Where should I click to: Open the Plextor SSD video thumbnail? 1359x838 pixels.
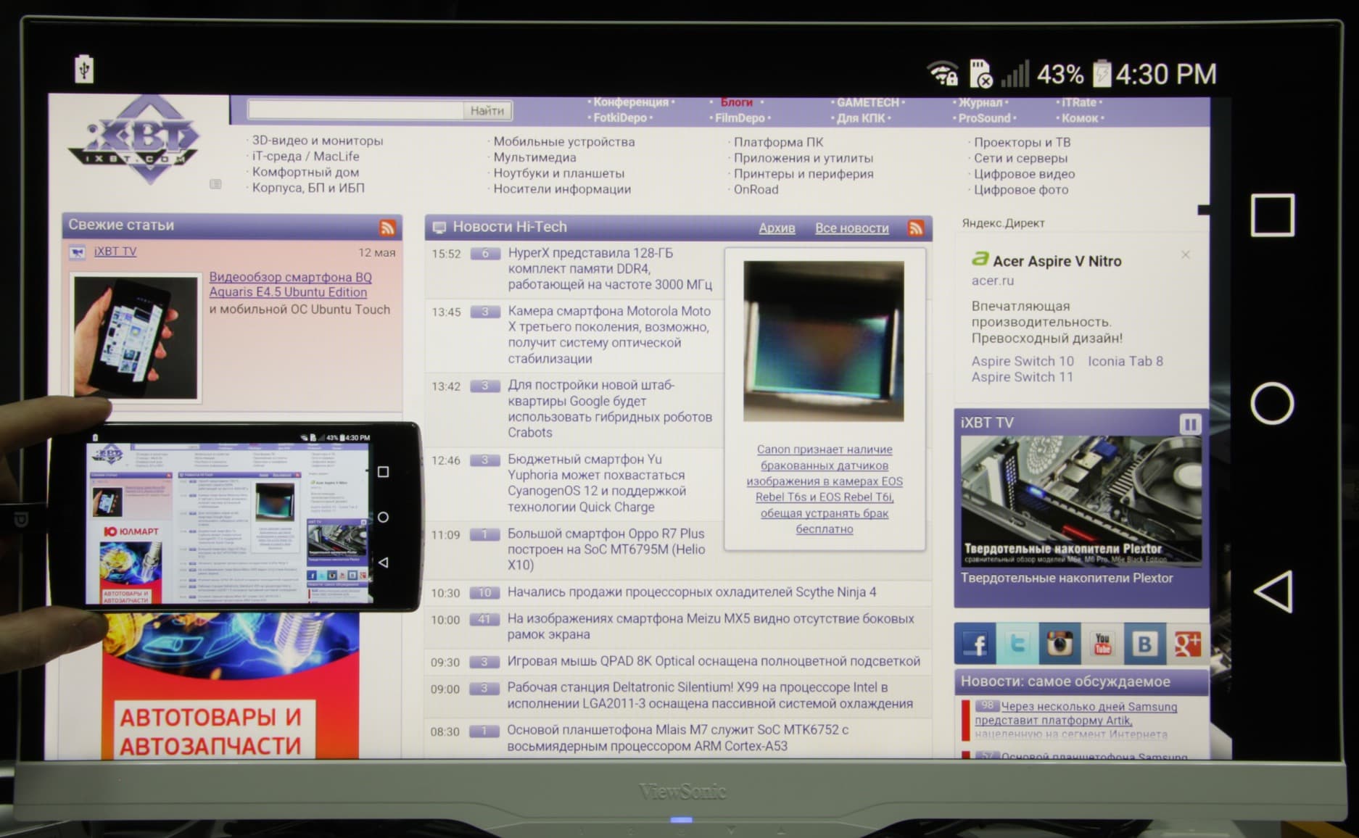(x=1081, y=501)
